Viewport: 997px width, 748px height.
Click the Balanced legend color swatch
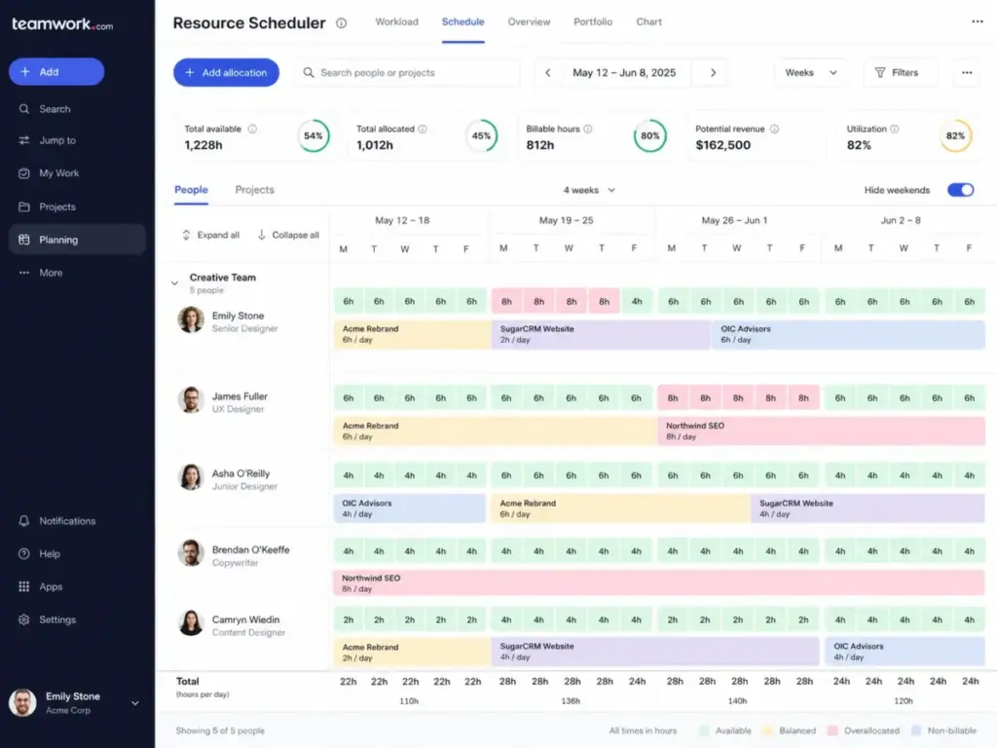767,730
